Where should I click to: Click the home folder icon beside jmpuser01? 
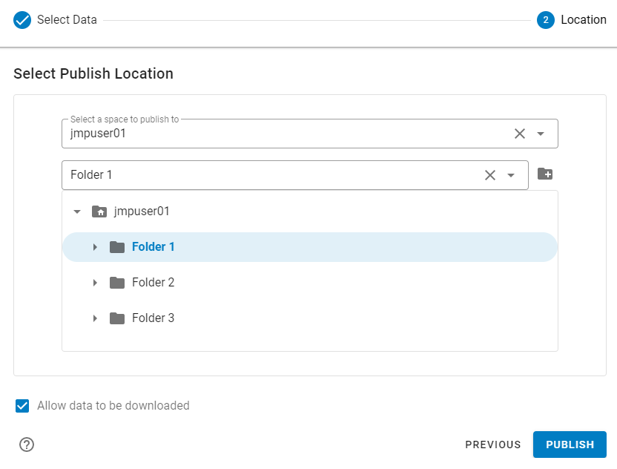tap(100, 211)
